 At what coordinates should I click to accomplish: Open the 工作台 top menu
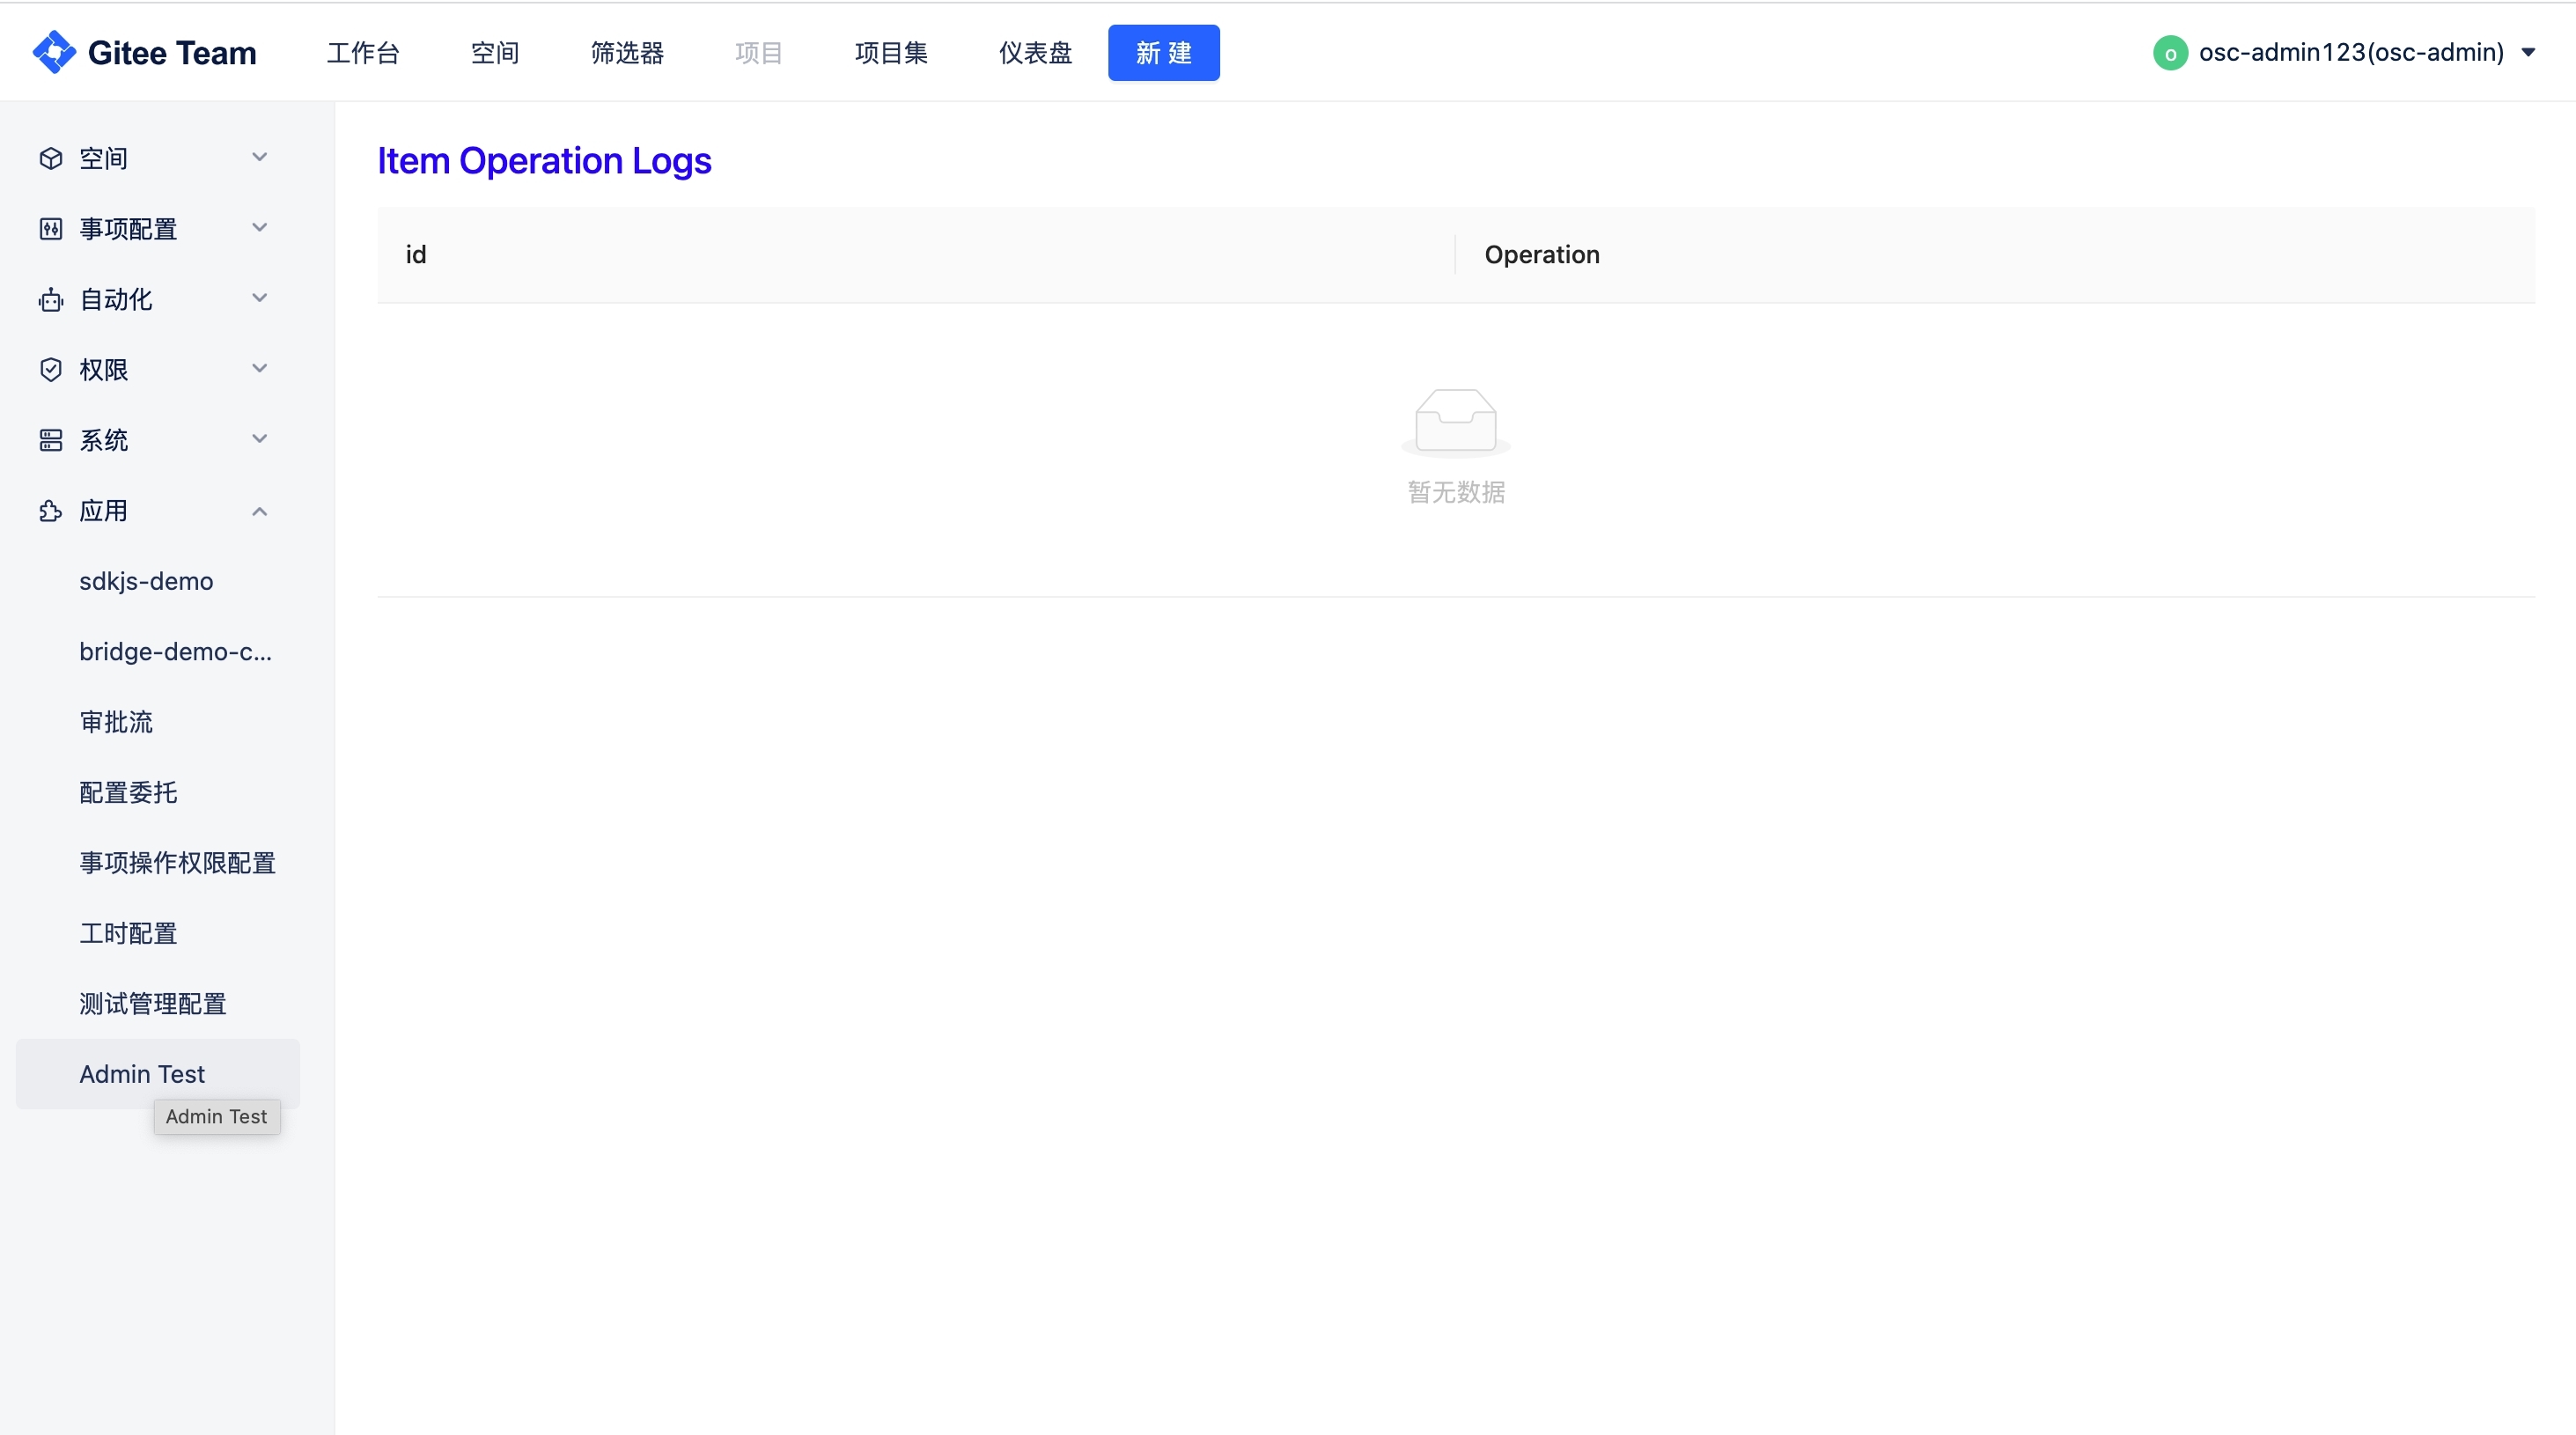coord(363,53)
